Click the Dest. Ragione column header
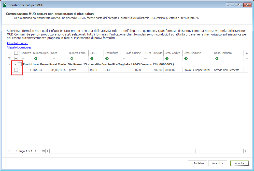Image resolution: width=254 pixels, height=171 pixels. click(197, 53)
